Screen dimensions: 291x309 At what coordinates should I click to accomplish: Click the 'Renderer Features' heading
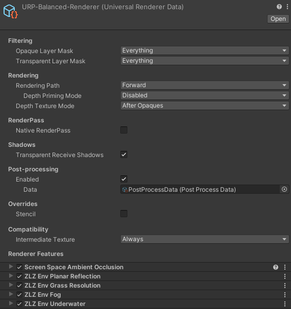[x=36, y=254]
